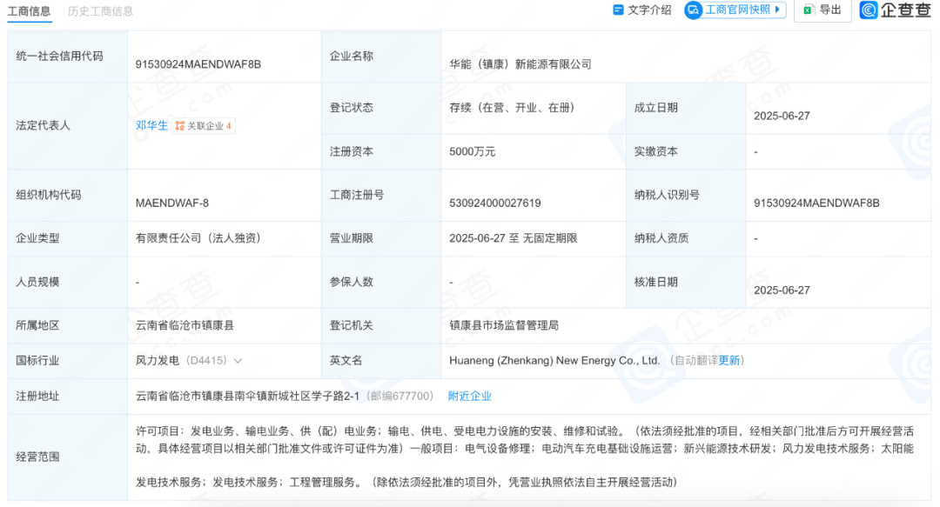
Task: Click the 工商官网快照 snapshot icon
Action: click(x=694, y=10)
